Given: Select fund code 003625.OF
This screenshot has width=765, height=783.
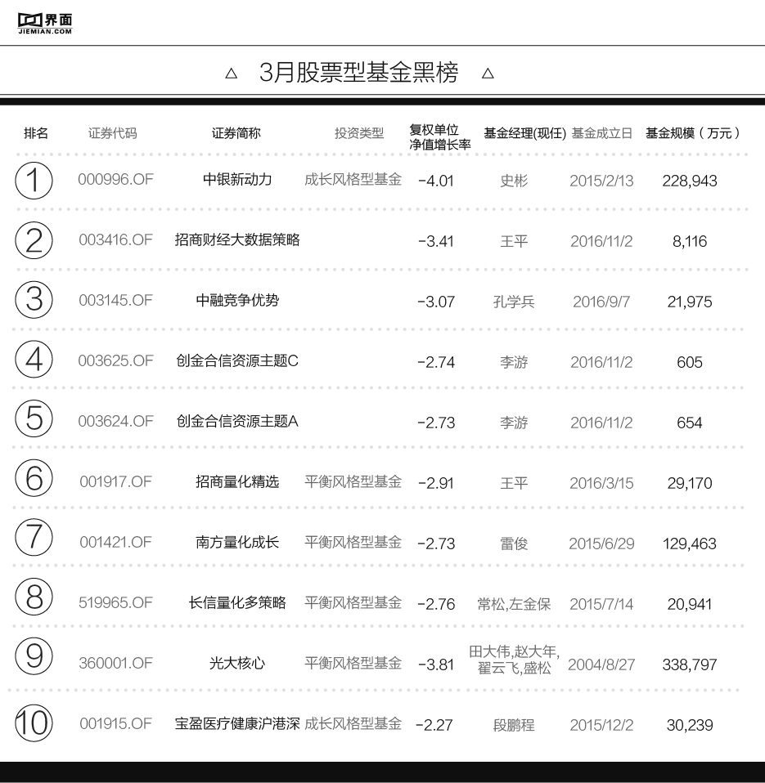Looking at the screenshot, I should point(115,360).
